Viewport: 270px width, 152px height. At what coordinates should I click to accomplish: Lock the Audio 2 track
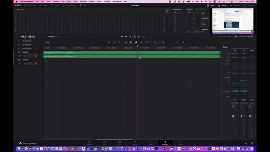[25, 63]
